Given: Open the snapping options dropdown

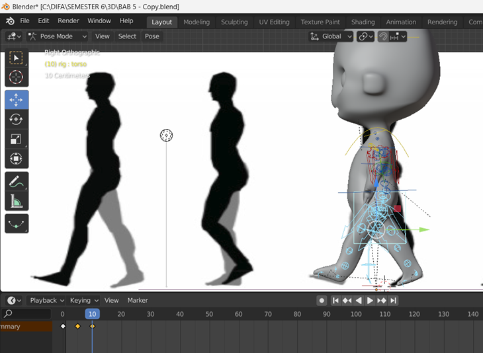Looking at the screenshot, I should [x=398, y=36].
